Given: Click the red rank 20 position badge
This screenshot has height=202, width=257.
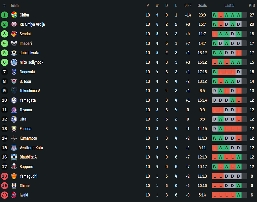Looking at the screenshot, I should 4,195.
